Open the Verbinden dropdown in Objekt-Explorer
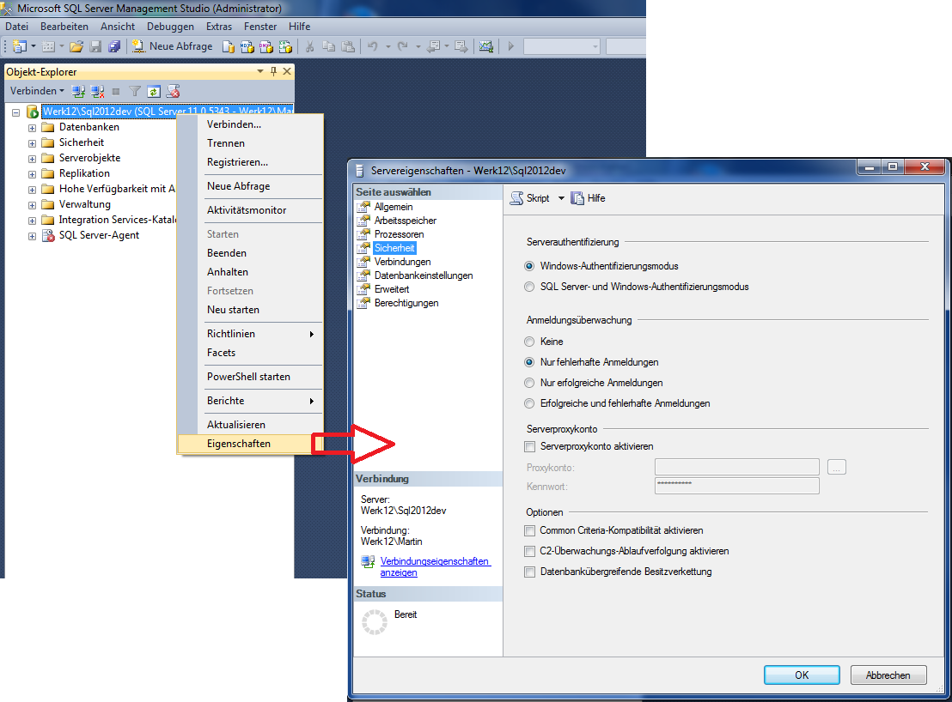Image resolution: width=952 pixels, height=702 pixels. coord(37,91)
